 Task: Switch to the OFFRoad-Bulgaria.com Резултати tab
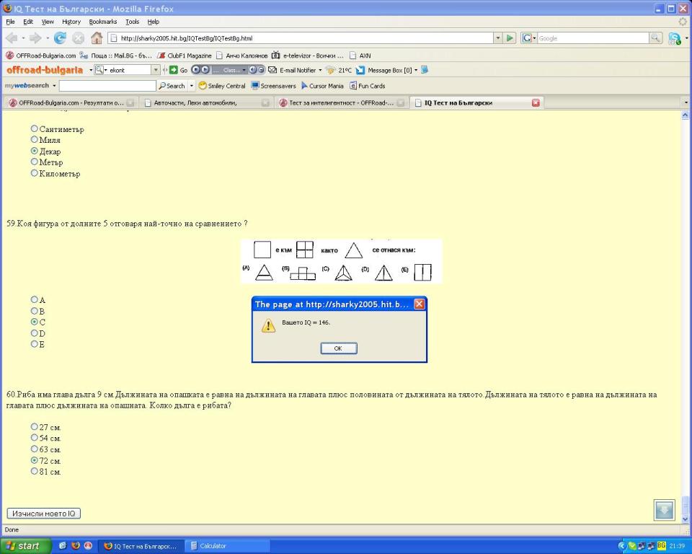point(71,102)
